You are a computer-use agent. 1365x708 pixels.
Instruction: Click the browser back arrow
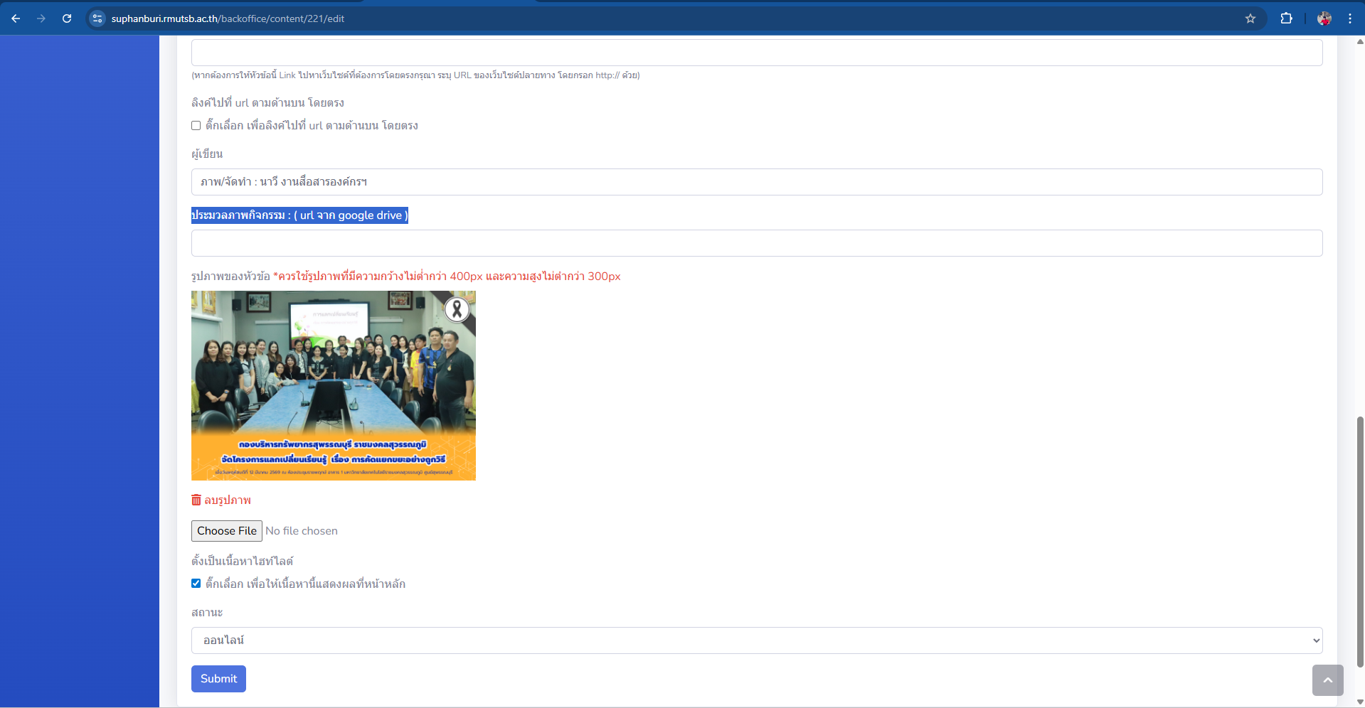16,18
